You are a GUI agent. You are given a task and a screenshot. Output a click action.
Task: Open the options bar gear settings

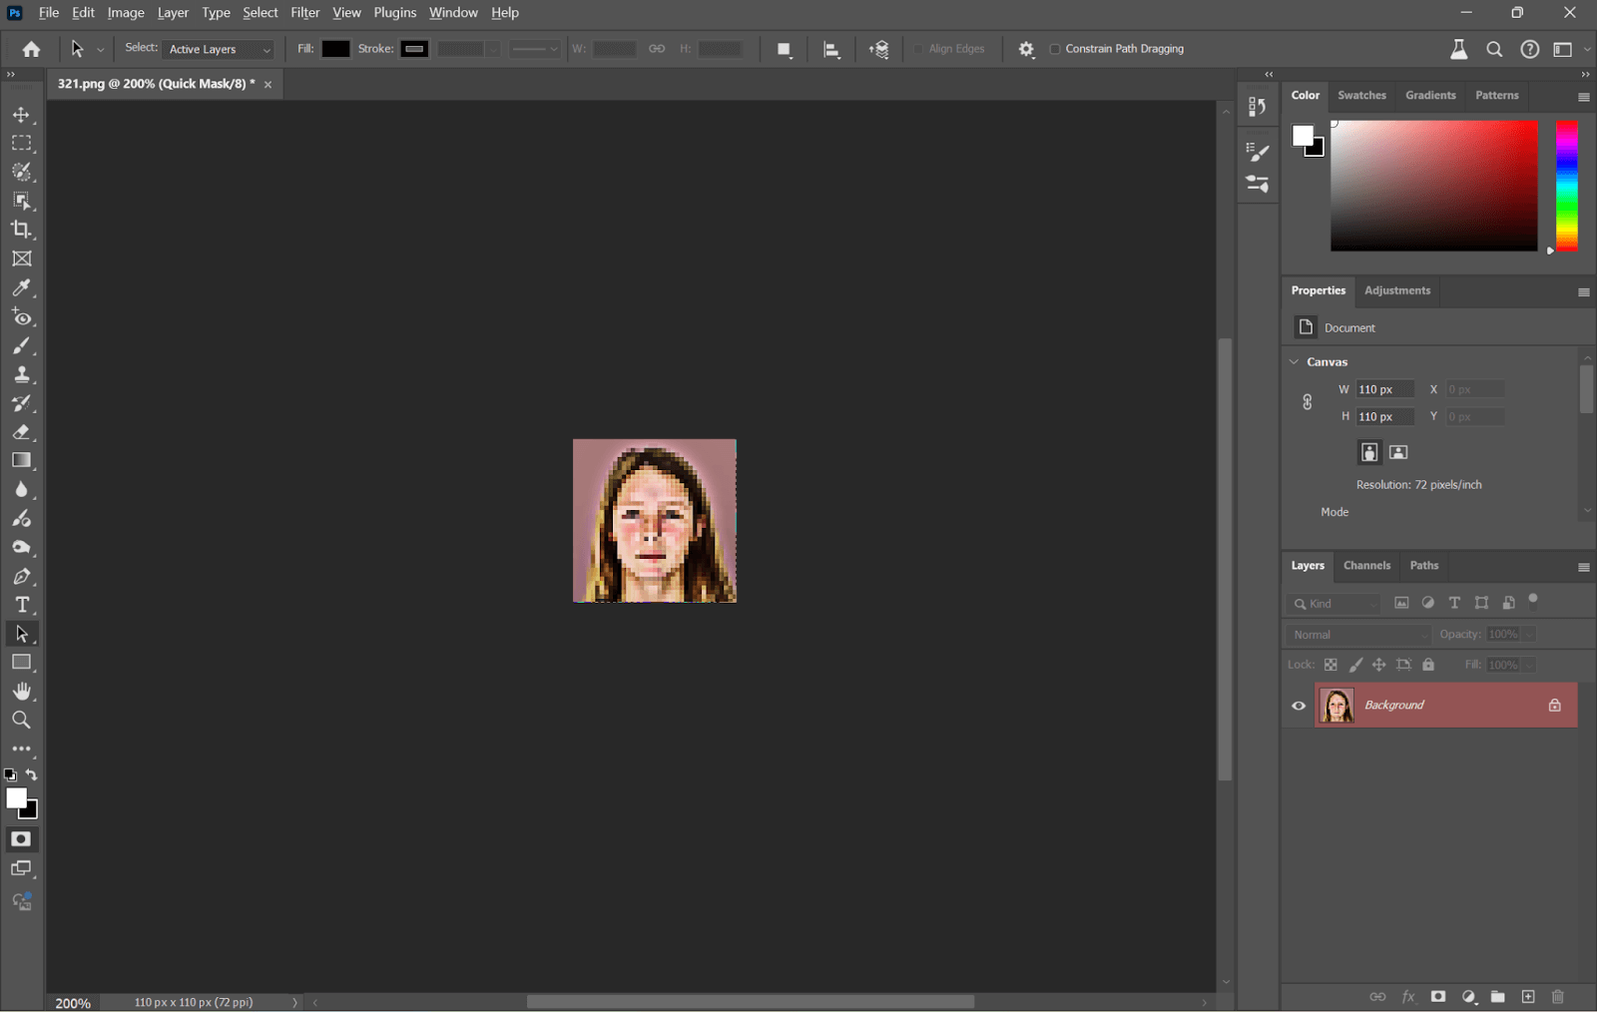1026,49
